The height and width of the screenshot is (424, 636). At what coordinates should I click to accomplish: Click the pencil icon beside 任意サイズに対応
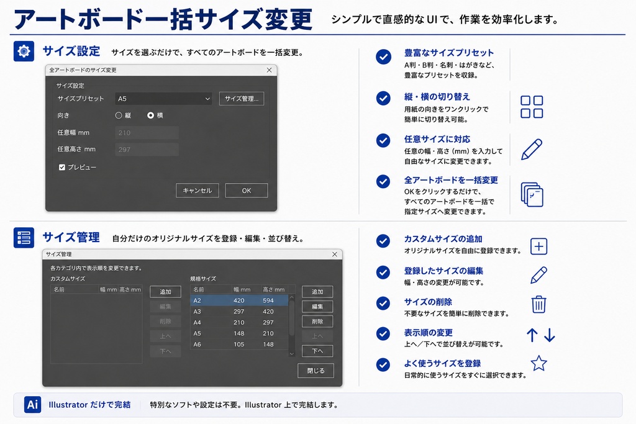[532, 149]
